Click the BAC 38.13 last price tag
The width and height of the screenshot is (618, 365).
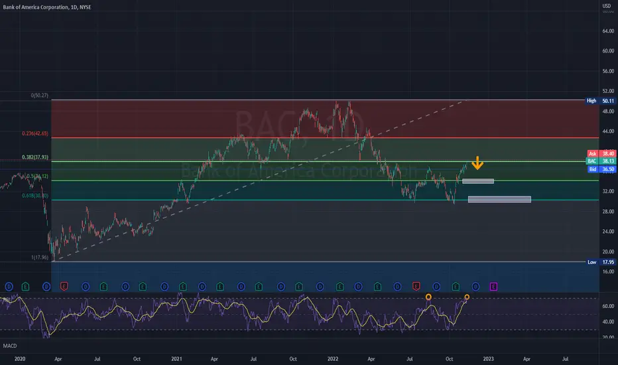(601, 161)
